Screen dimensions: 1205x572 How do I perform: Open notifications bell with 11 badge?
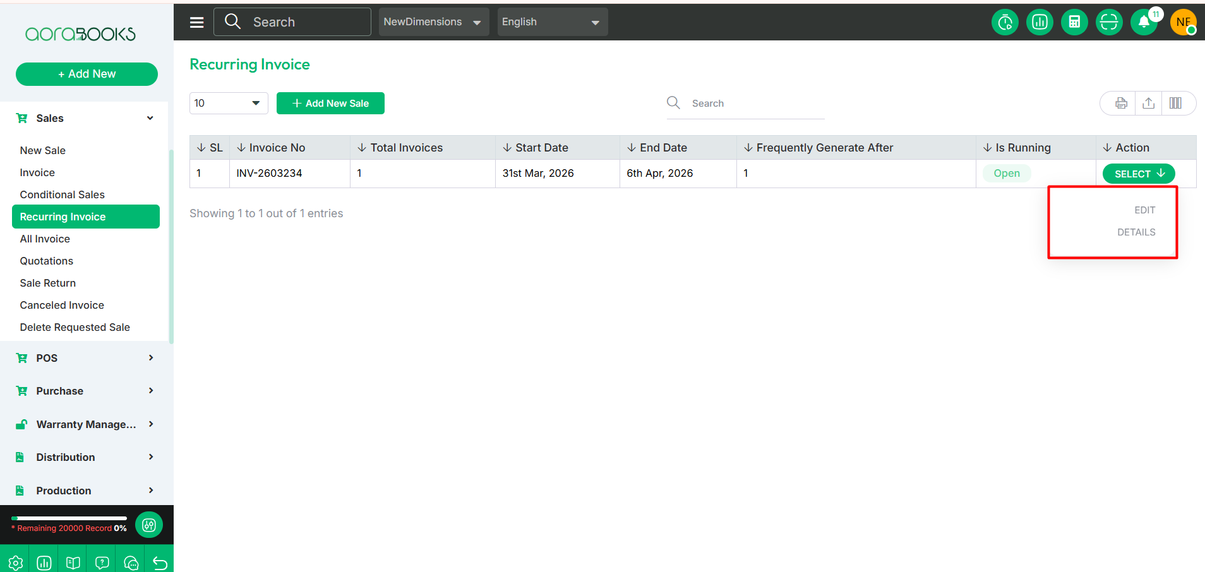(1144, 22)
